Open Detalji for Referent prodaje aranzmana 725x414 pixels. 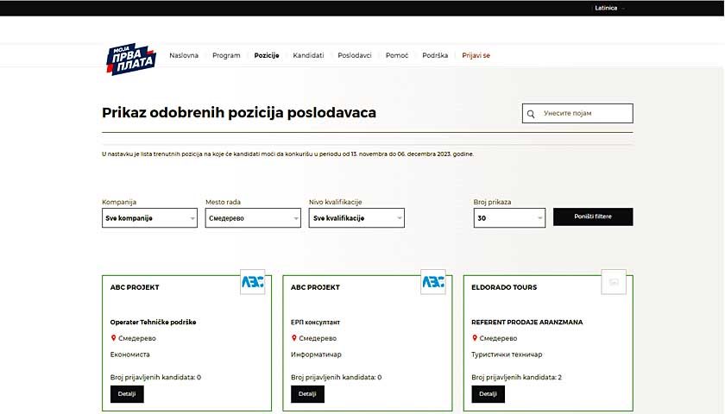coord(489,394)
